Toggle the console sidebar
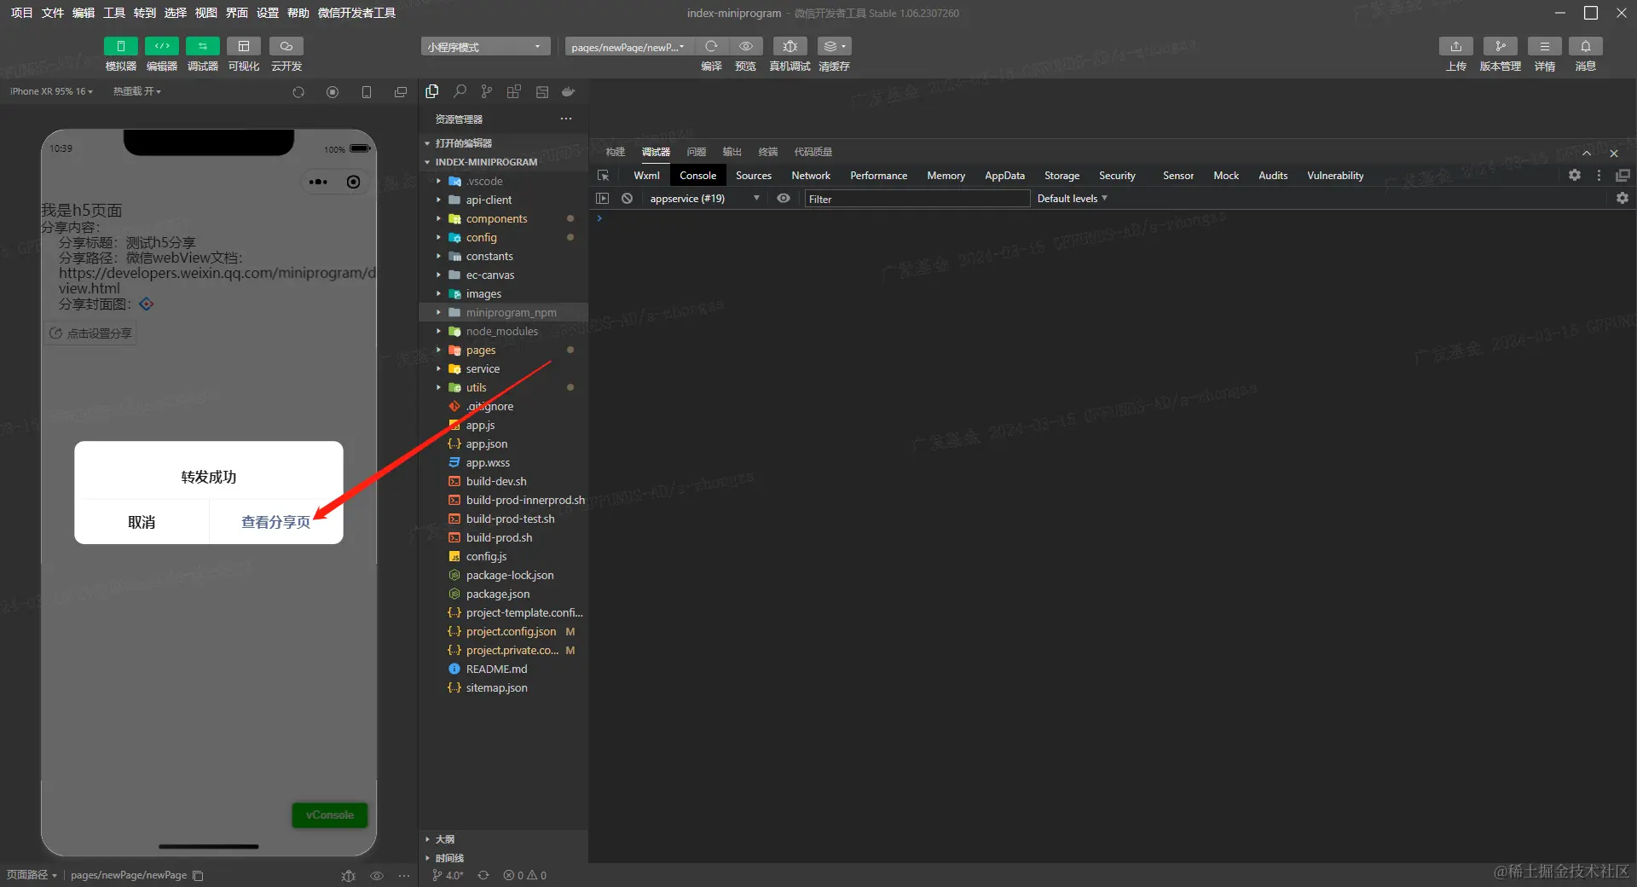Image resolution: width=1637 pixels, height=887 pixels. (603, 199)
